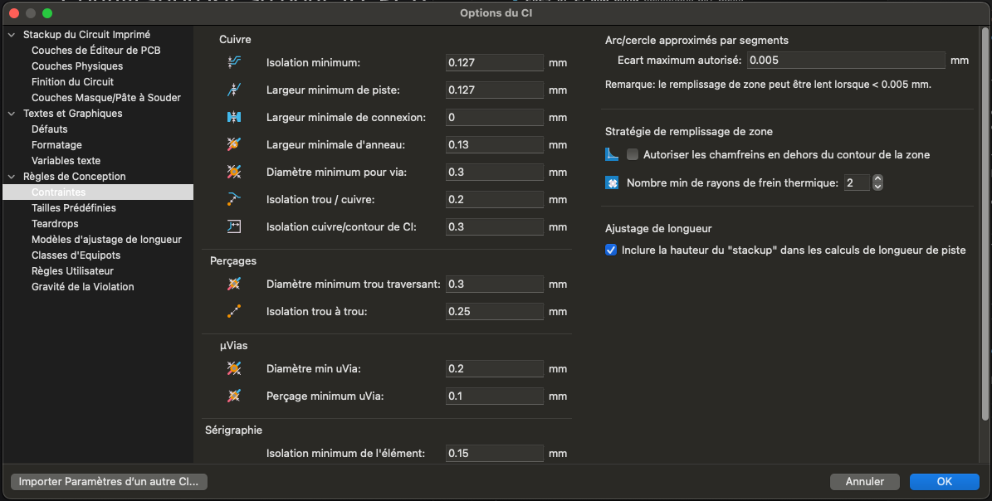This screenshot has height=501, width=992.
Task: Click the Isolation minimum de l'élément field
Action: click(494, 454)
